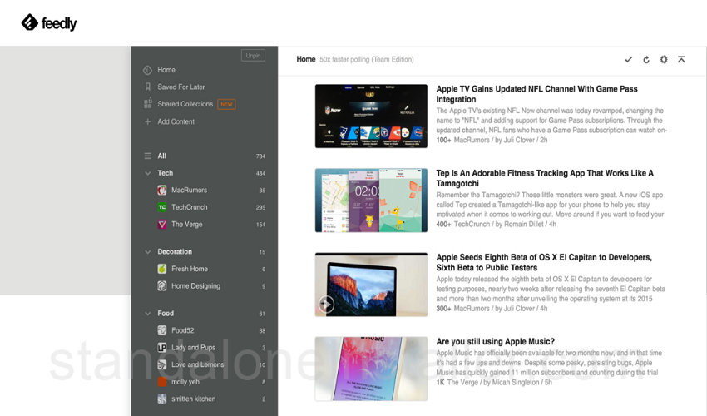Viewport: 707px width, 416px height.
Task: Click the Saved For Later bookmark icon
Action: [147, 87]
